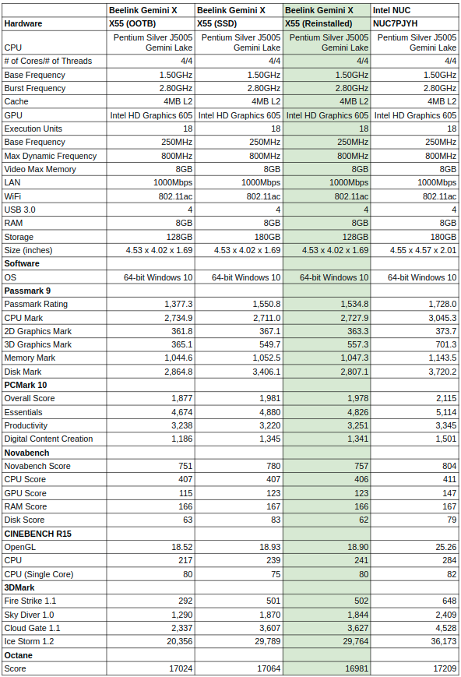This screenshot has height=677, width=461.
Task: Click the "Ice Storm 1.2" row label
Action: coord(30,642)
